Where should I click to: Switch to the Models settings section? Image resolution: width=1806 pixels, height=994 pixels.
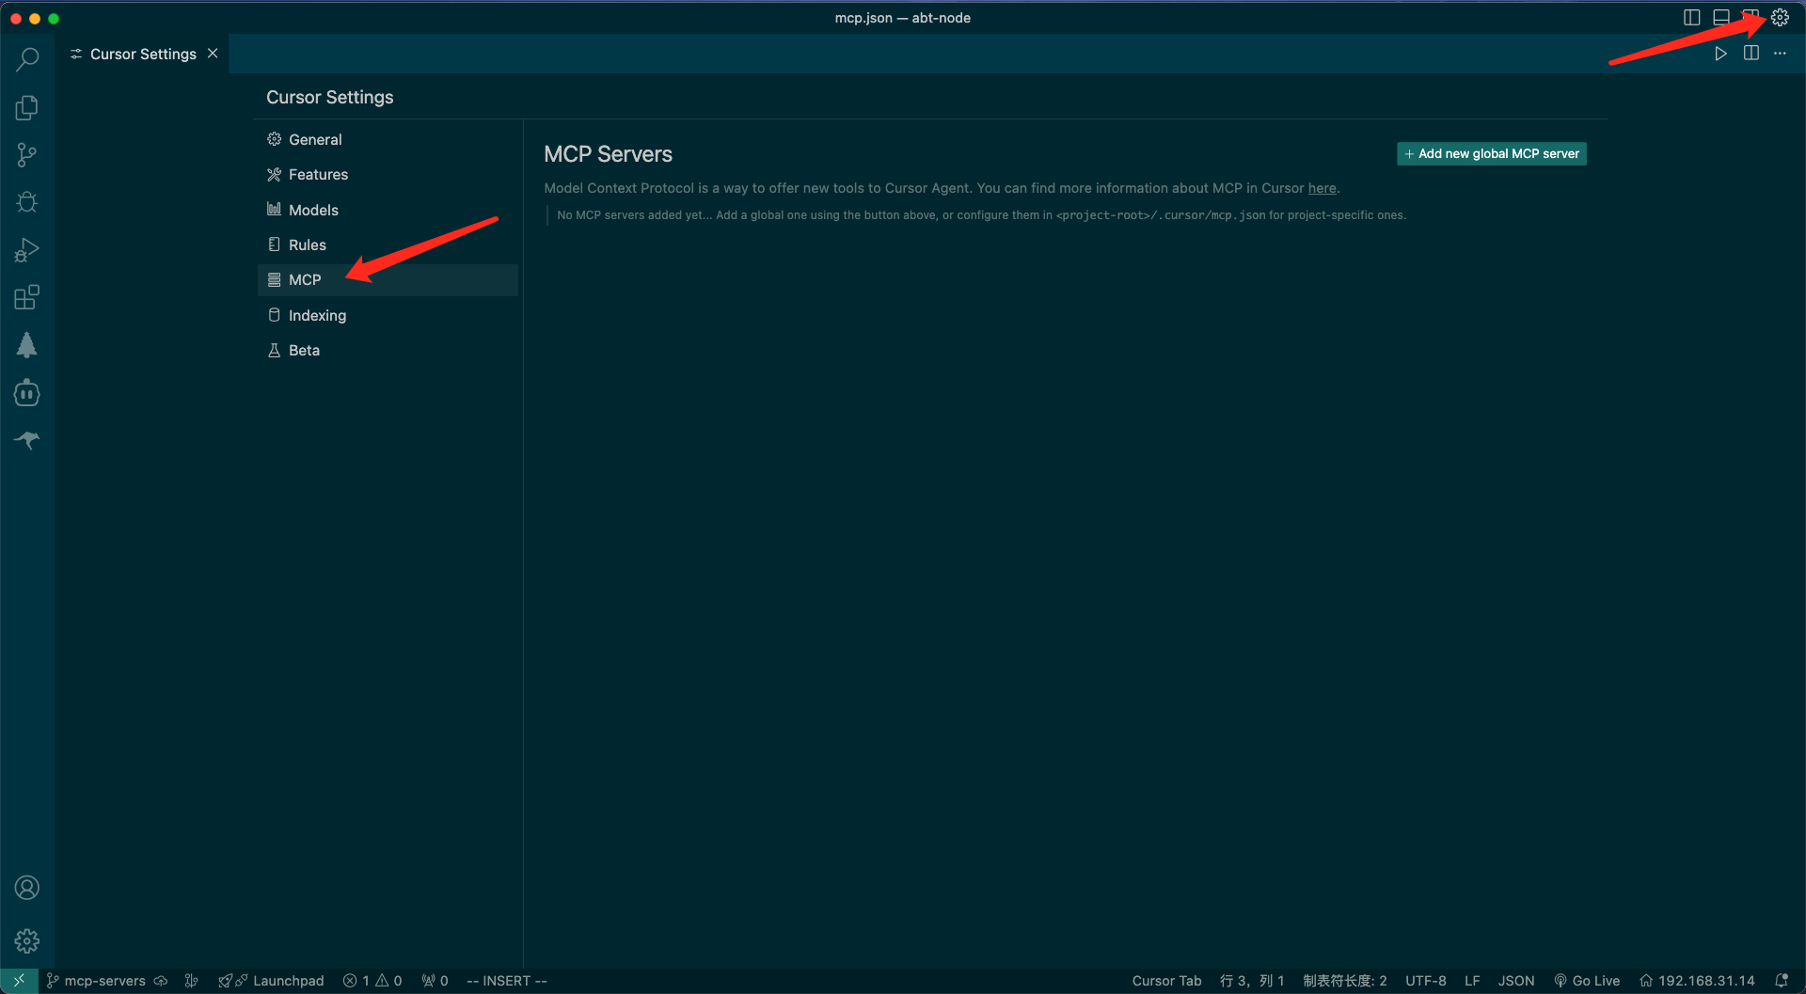click(313, 210)
